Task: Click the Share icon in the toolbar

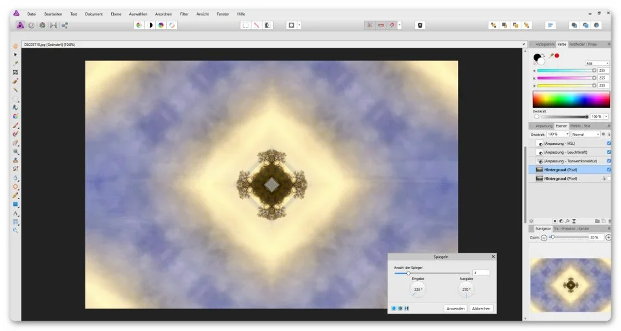Action: [x=65, y=25]
